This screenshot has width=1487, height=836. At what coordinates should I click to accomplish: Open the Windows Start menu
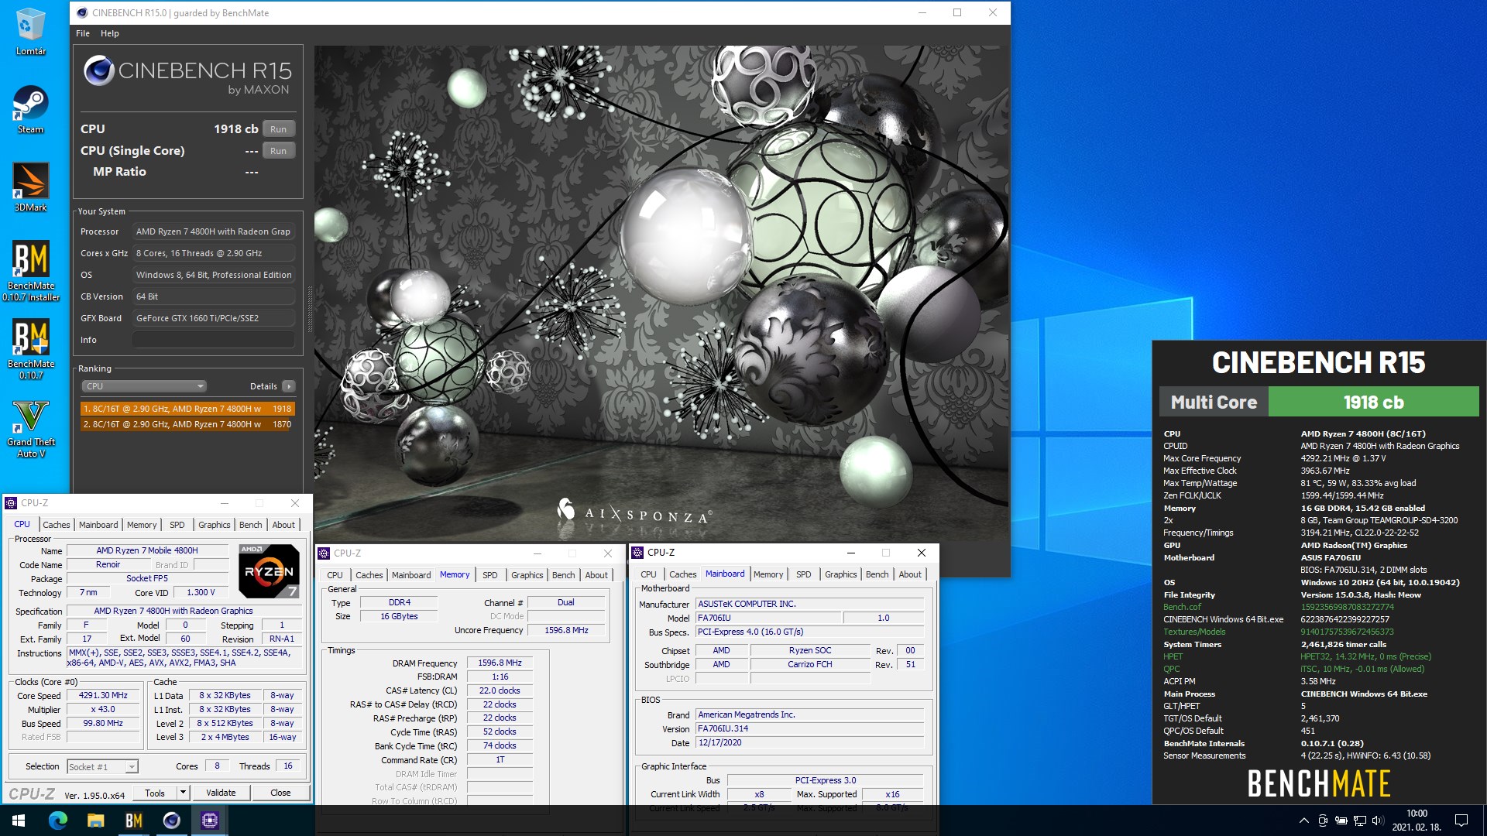click(19, 821)
